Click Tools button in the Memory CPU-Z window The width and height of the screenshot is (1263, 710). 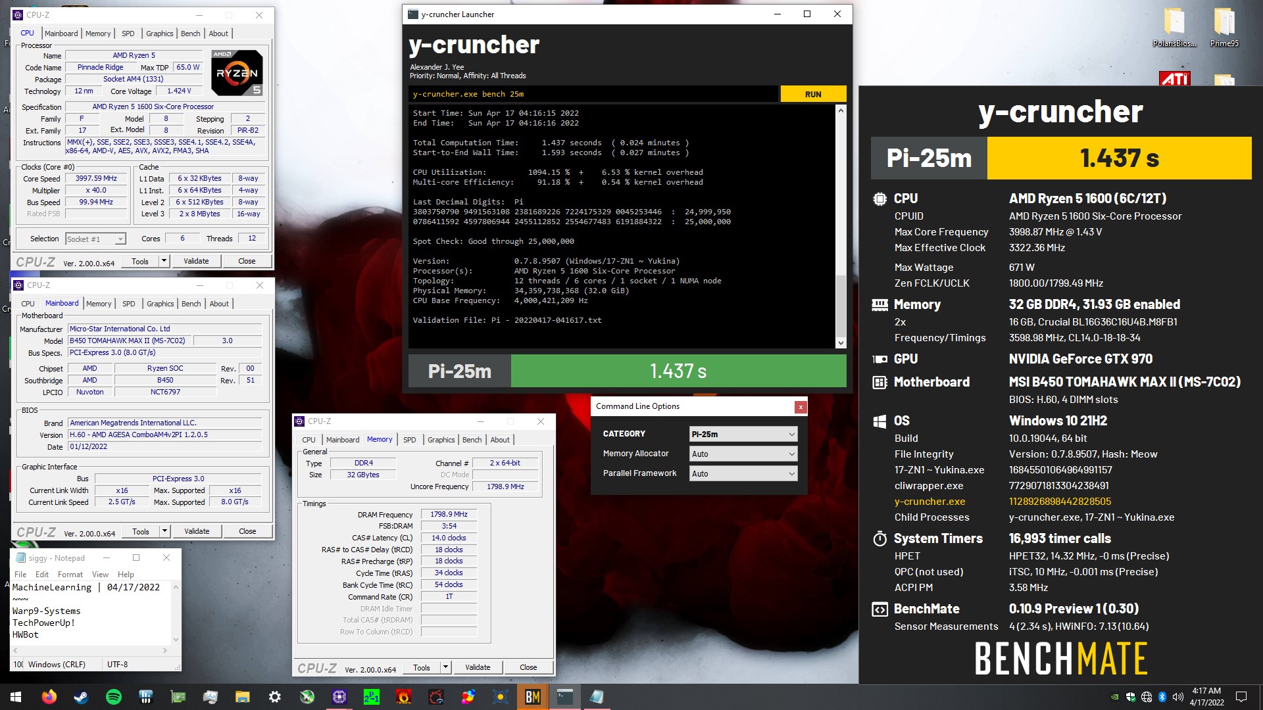(x=422, y=667)
